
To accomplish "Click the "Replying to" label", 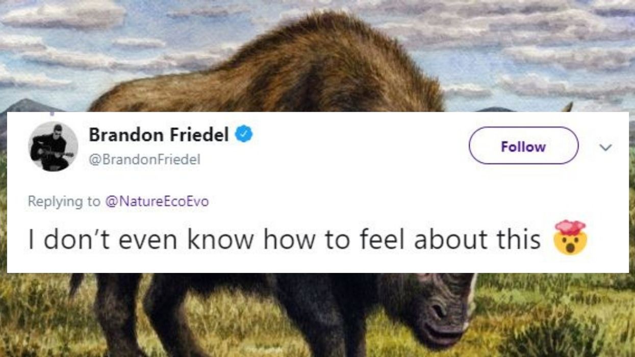I will coord(64,201).
